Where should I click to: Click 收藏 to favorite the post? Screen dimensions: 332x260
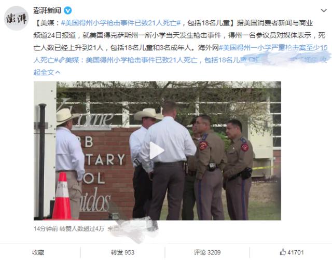(x=38, y=252)
